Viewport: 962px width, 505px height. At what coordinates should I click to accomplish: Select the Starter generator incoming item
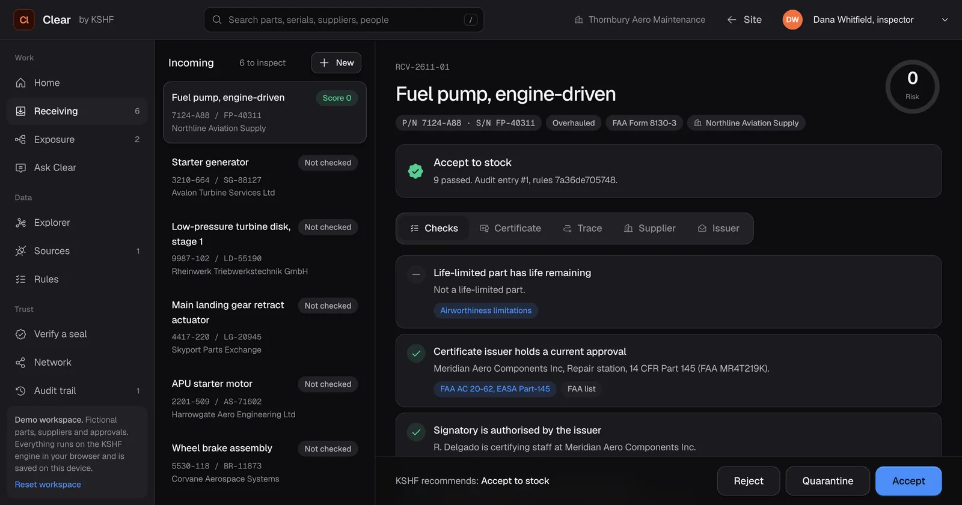[x=265, y=177]
